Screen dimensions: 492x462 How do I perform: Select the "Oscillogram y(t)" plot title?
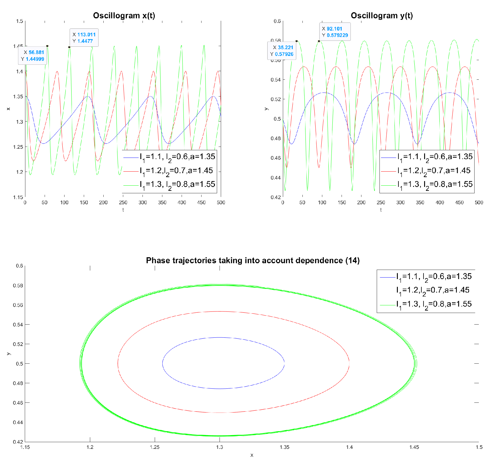pyautogui.click(x=382, y=16)
